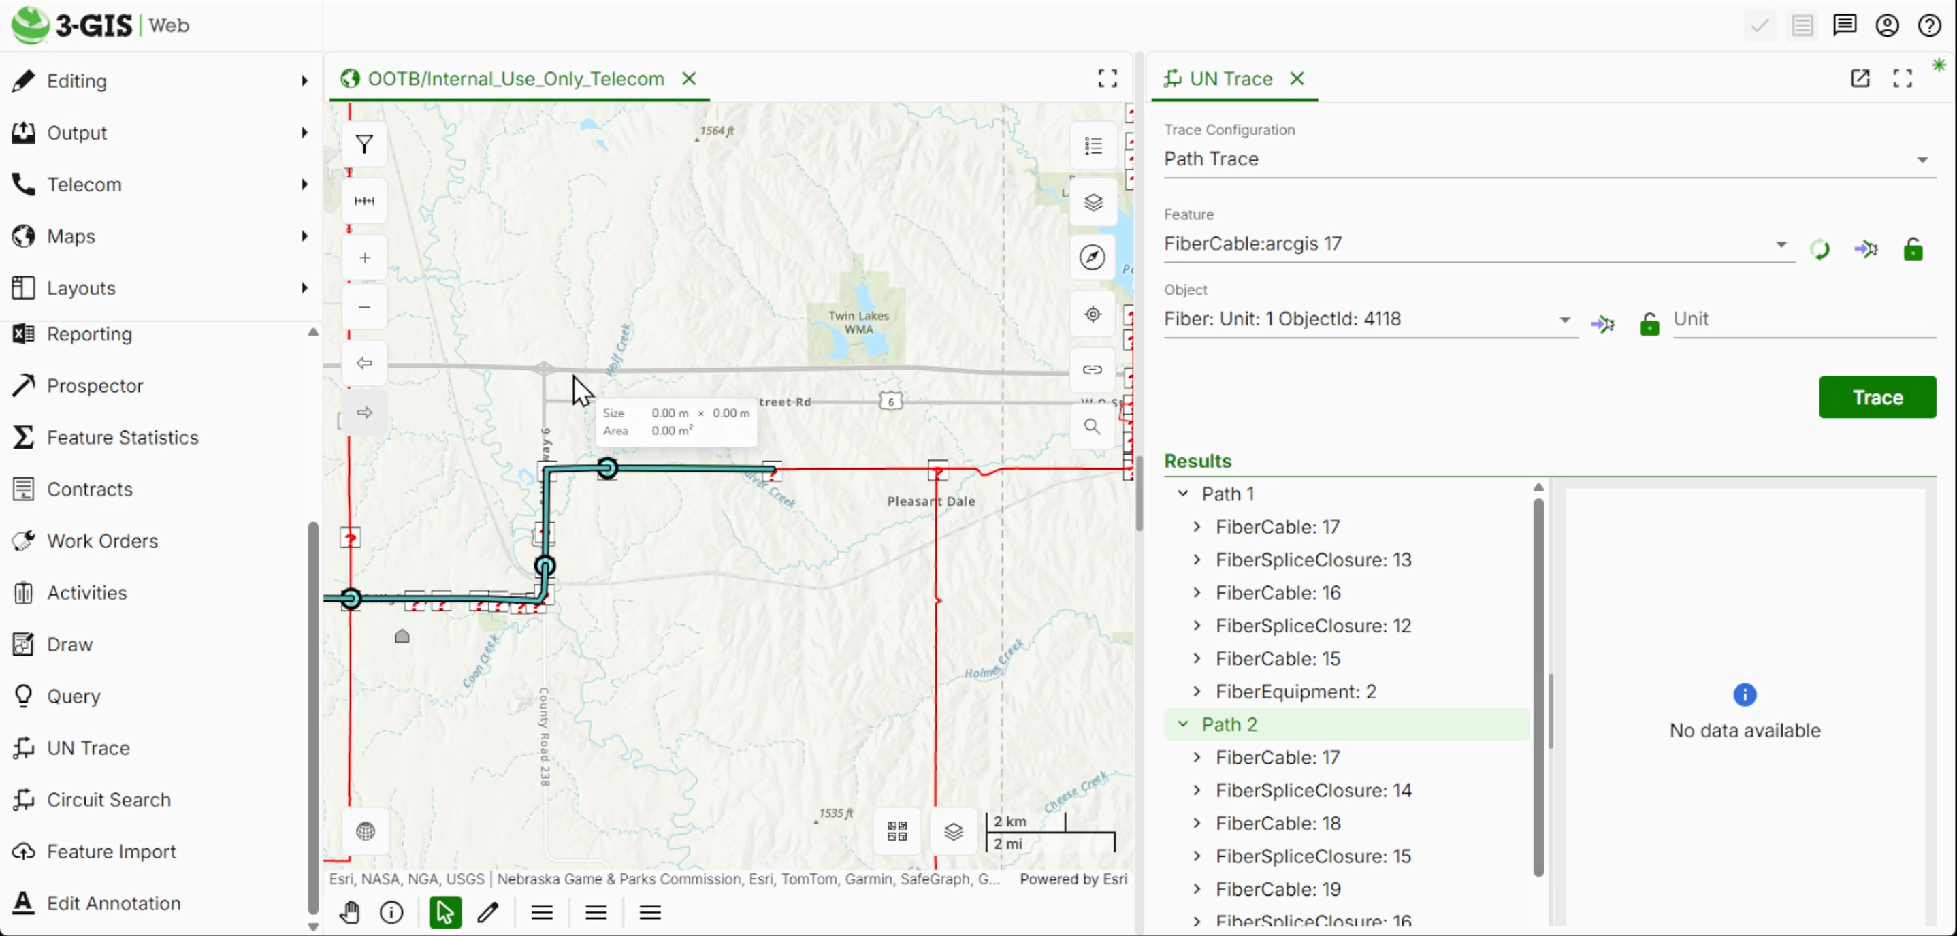Open the Path Trace configuration dropdown
This screenshot has height=936, width=1957.
(1923, 159)
